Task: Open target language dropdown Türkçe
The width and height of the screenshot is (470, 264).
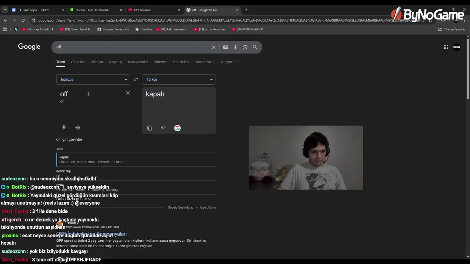Action: 179,80
